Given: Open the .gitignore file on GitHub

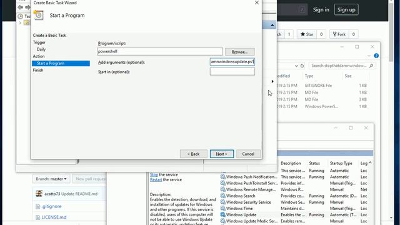Looking at the screenshot, I should tap(51, 206).
